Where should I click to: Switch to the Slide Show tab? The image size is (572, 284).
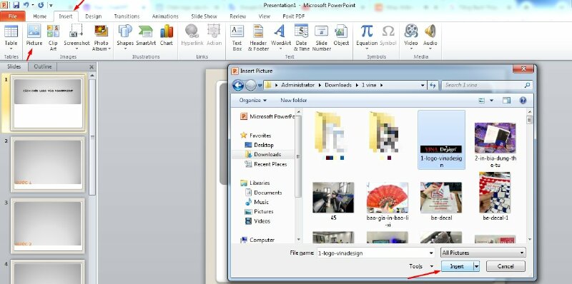tap(204, 16)
